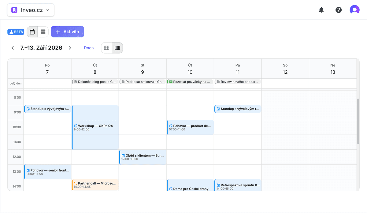Click the help question mark icon

click(339, 10)
